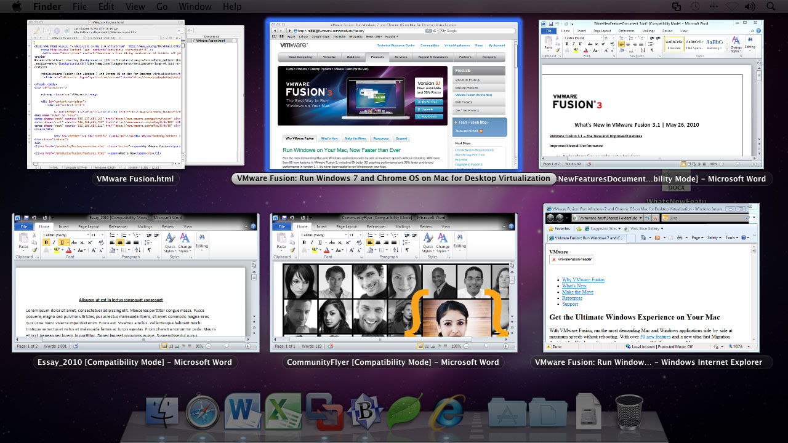Expand the Safety dropdown in Internet Explorer
Image resolution: width=788 pixels, height=443 pixels.
click(714, 237)
